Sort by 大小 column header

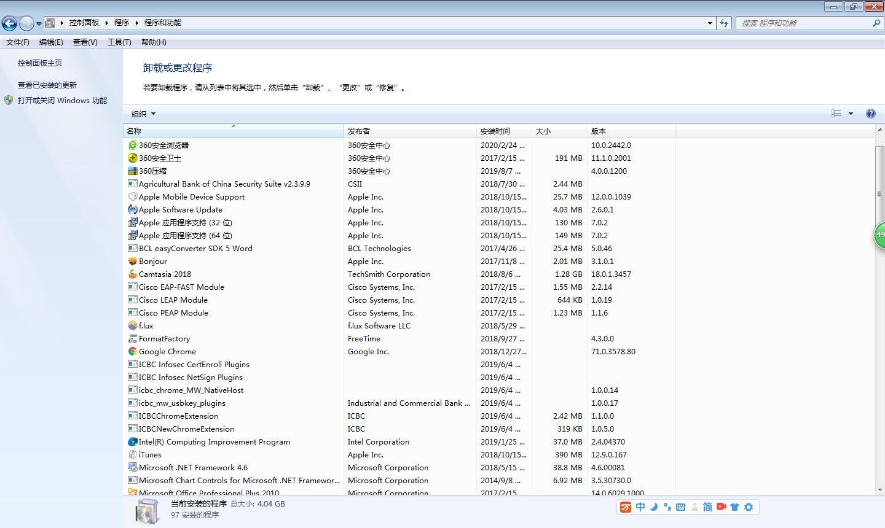[559, 131]
